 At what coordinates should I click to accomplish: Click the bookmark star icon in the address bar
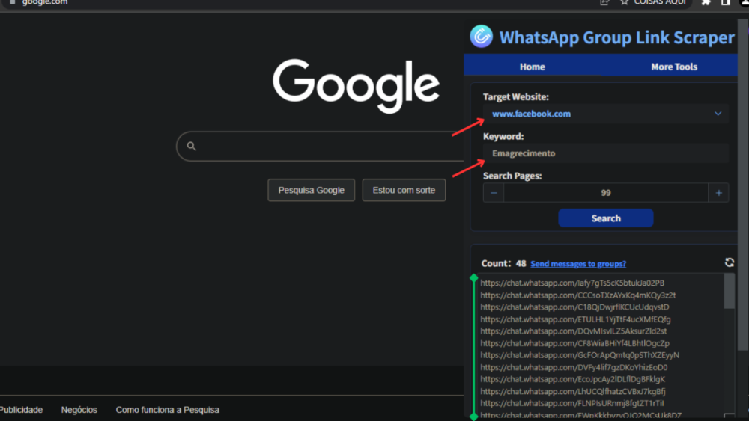tap(625, 2)
